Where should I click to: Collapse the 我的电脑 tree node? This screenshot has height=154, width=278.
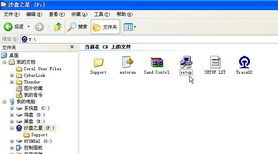4,102
